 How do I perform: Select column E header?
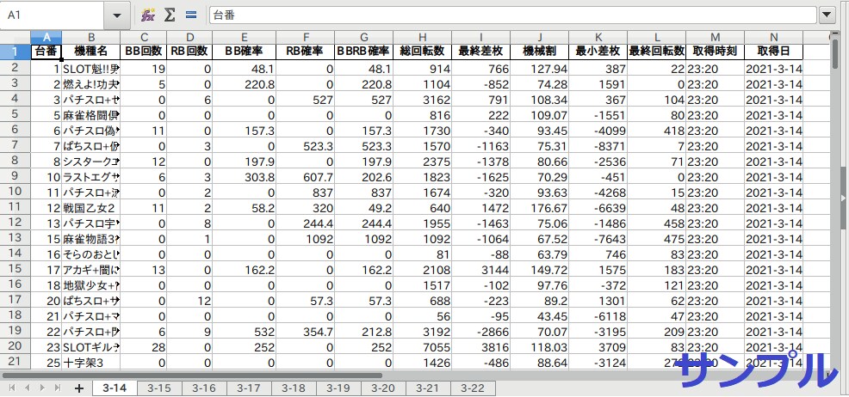[x=245, y=37]
